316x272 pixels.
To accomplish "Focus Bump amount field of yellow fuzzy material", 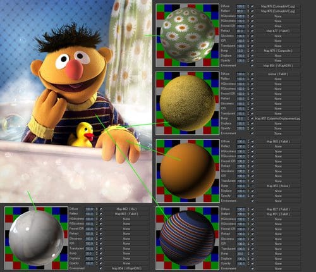I will [241, 118].
